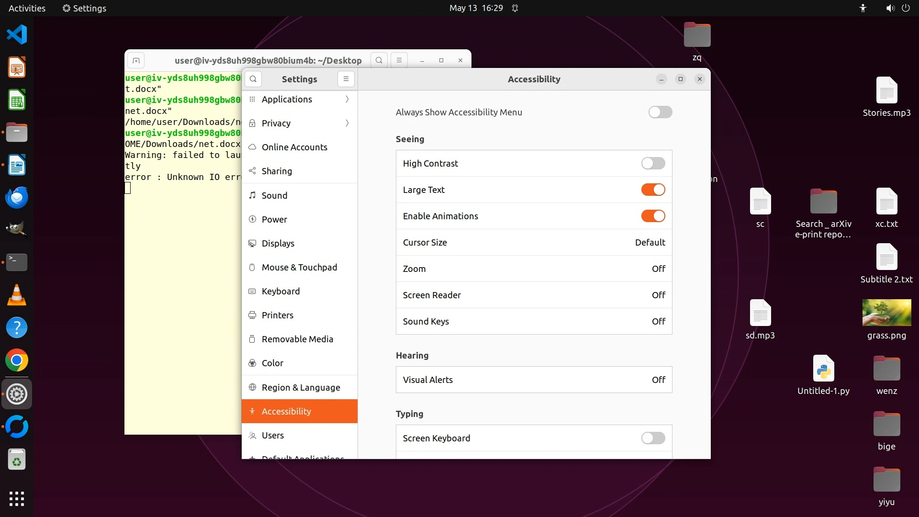Launch Visual Studio Code from the dock
Screen dimensions: 919x517
17,34
